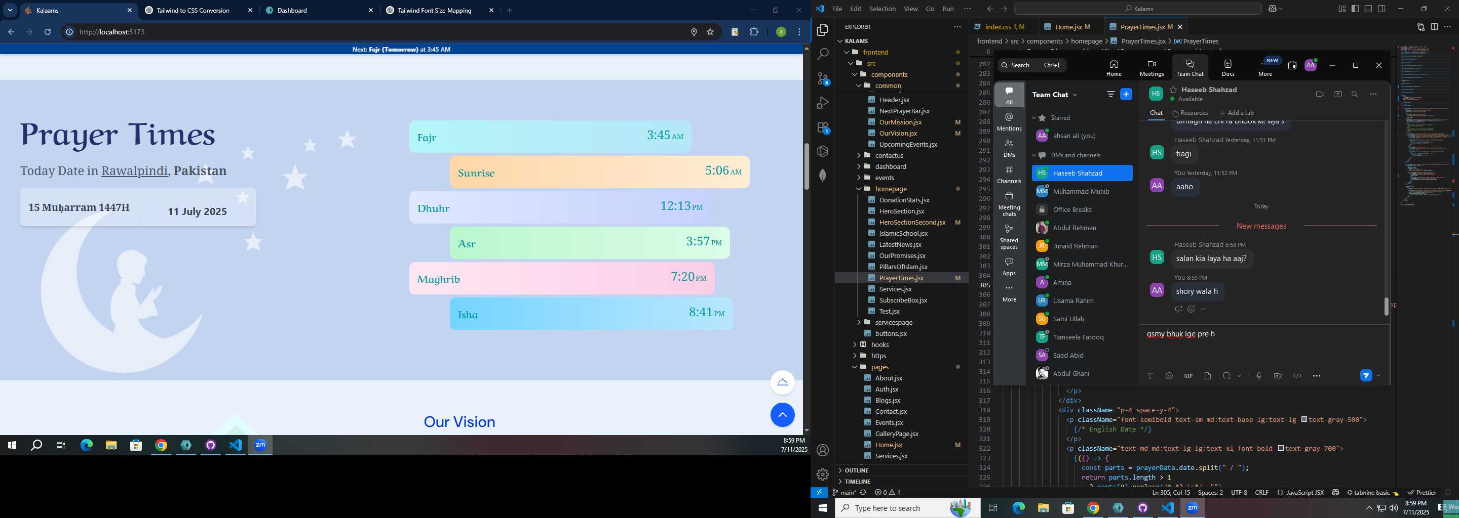
Task: Toggle the VS Code bottom panel
Action: 1368,9
